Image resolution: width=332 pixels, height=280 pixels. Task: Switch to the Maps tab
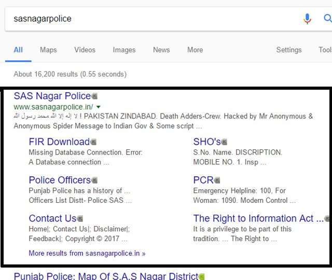tap(48, 50)
